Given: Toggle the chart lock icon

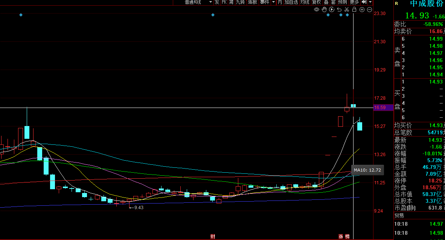Looking at the screenshot, I should point(354,10).
